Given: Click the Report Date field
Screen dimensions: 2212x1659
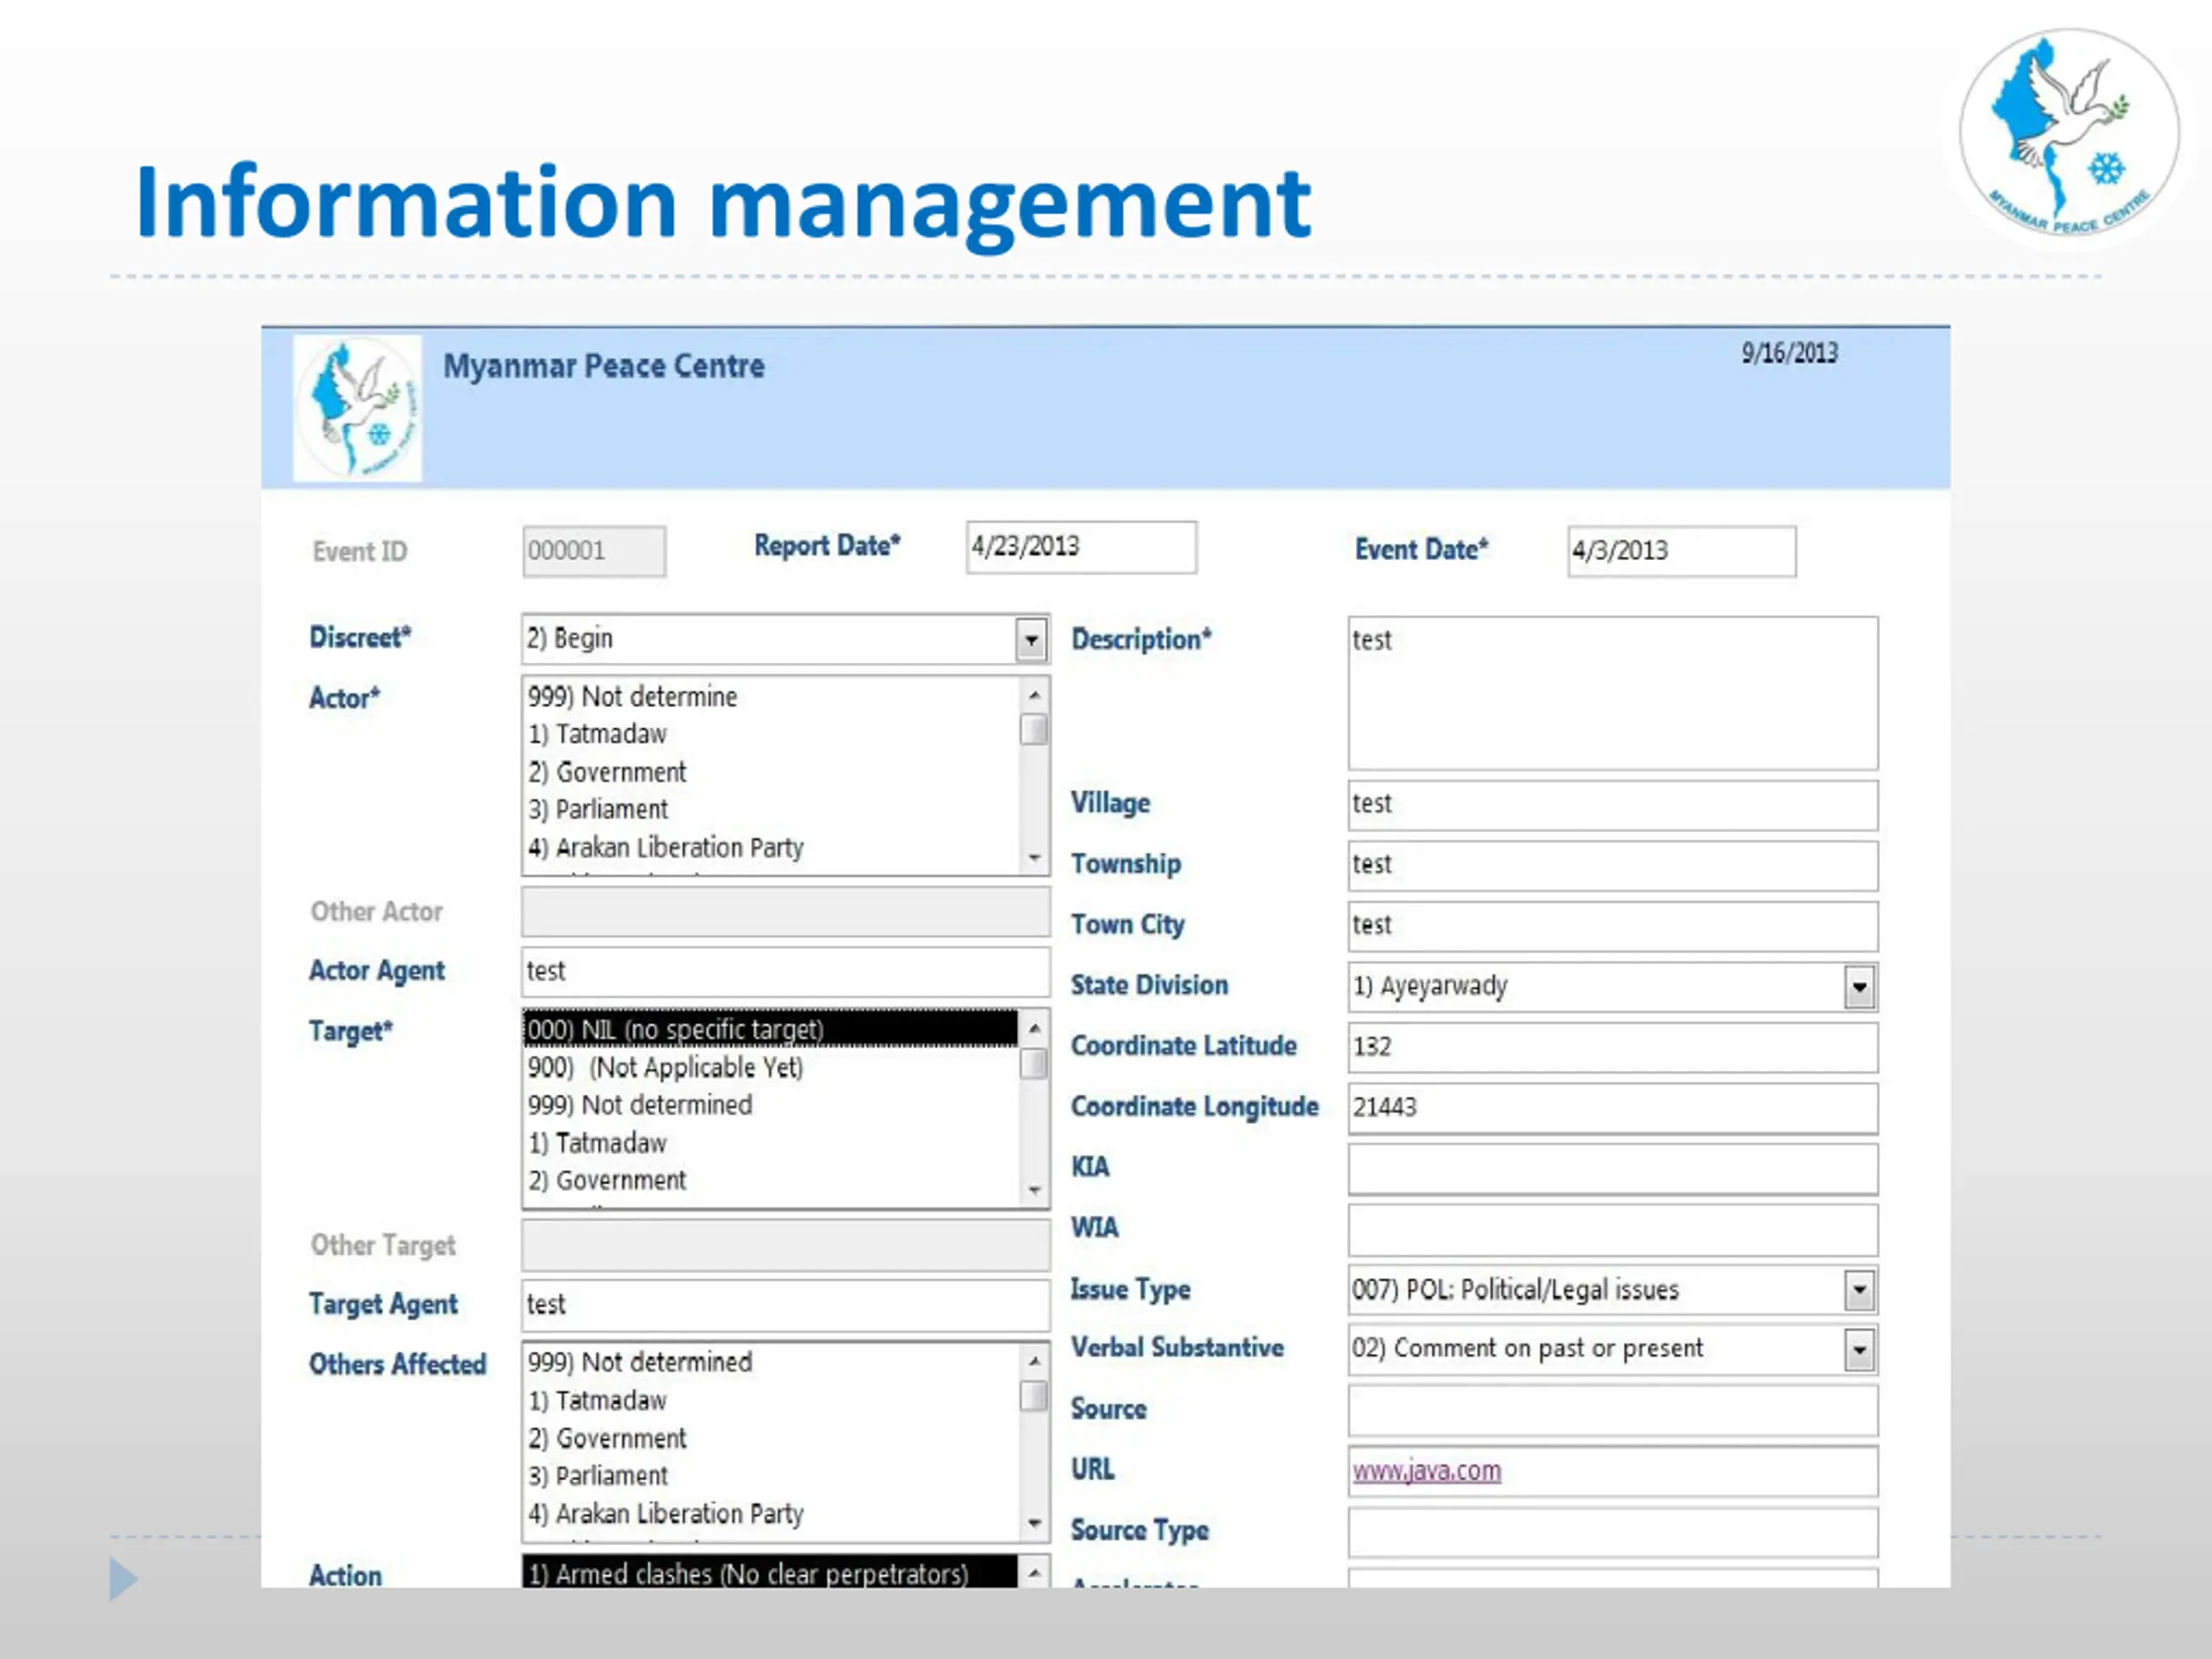Looking at the screenshot, I should pos(1081,547).
